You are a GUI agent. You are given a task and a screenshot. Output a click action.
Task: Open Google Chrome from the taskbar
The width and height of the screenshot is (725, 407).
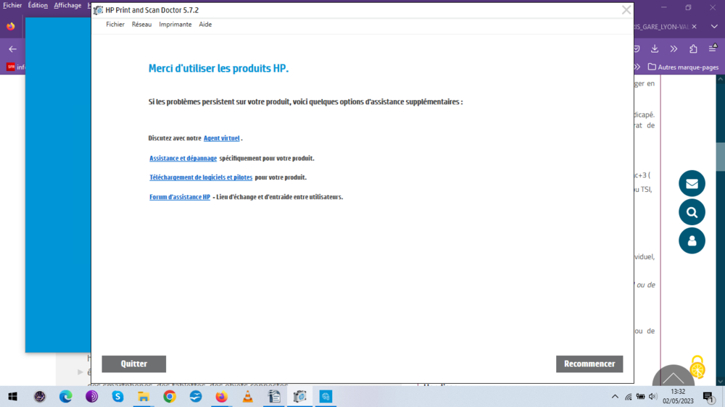coord(170,397)
